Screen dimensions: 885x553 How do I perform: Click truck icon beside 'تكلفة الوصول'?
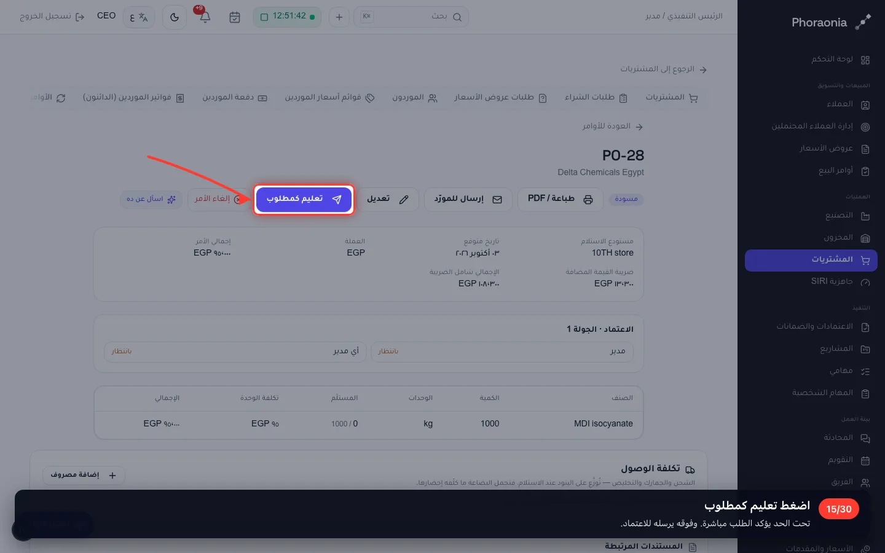click(x=690, y=469)
